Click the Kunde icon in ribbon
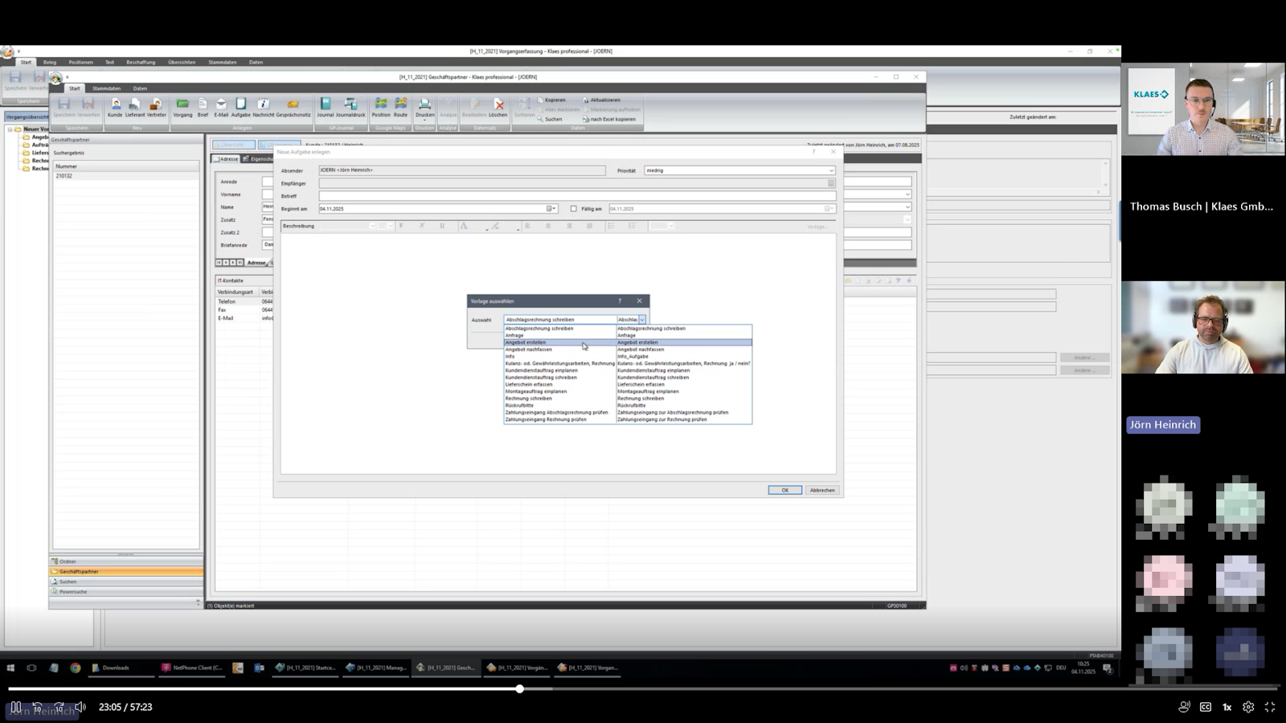This screenshot has width=1286, height=723. [115, 106]
